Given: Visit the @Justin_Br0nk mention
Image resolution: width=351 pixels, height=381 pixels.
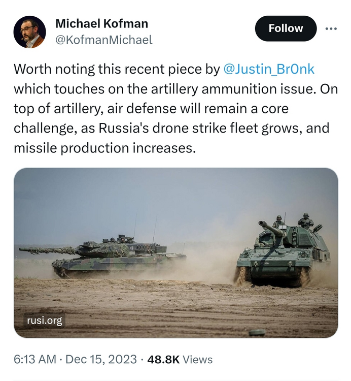Looking at the screenshot, I should (x=269, y=70).
